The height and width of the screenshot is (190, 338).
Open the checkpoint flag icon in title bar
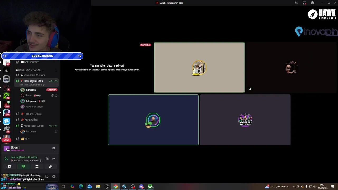click(296, 3)
